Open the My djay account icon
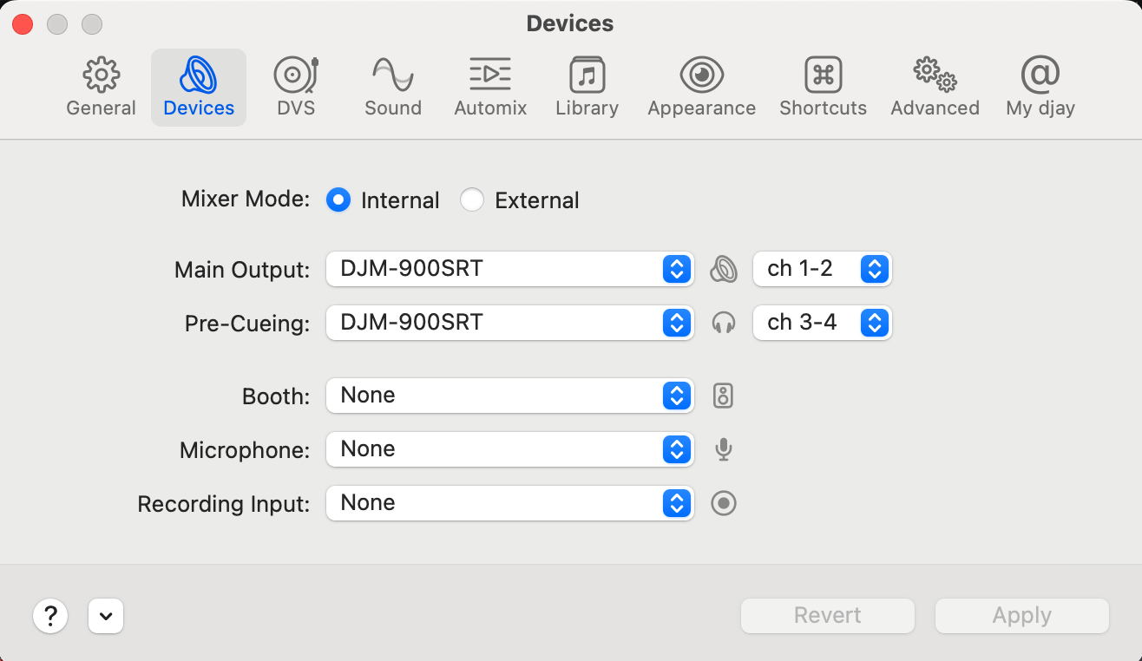The height and width of the screenshot is (661, 1142). 1040,76
